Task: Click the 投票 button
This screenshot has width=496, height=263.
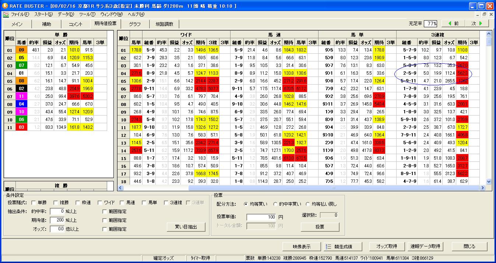Action: (x=320, y=227)
